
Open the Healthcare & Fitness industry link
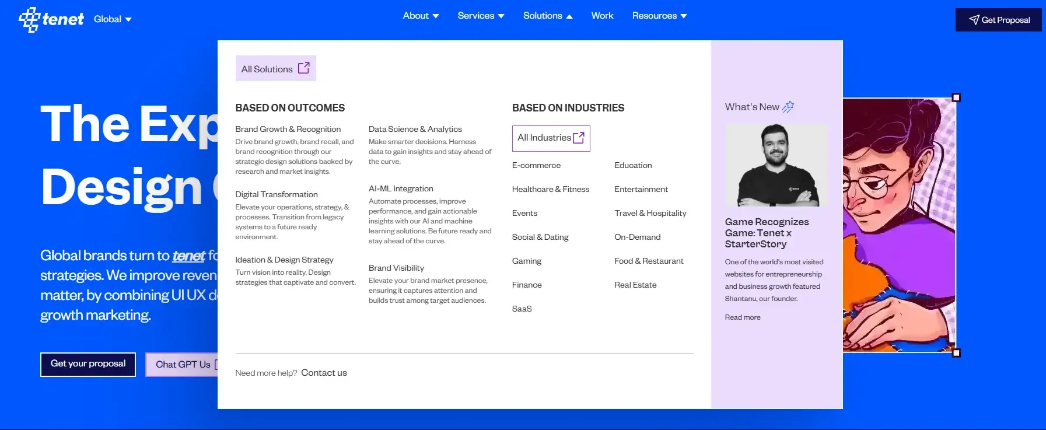pyautogui.click(x=550, y=189)
